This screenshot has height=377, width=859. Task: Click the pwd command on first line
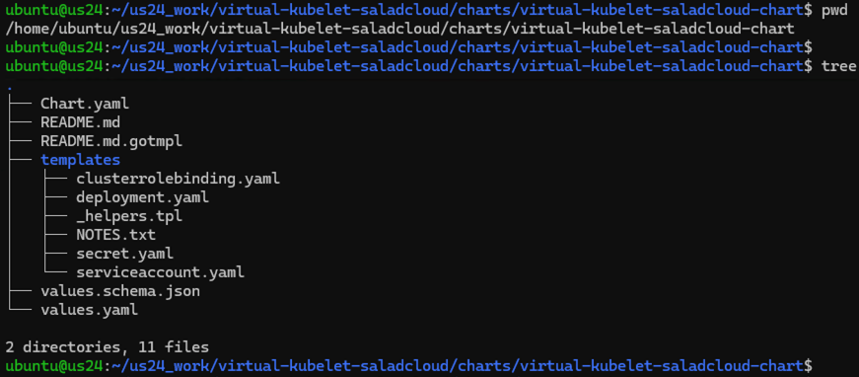(835, 11)
